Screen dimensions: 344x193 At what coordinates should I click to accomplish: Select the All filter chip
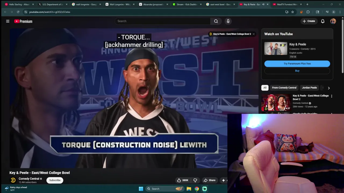point(265,88)
